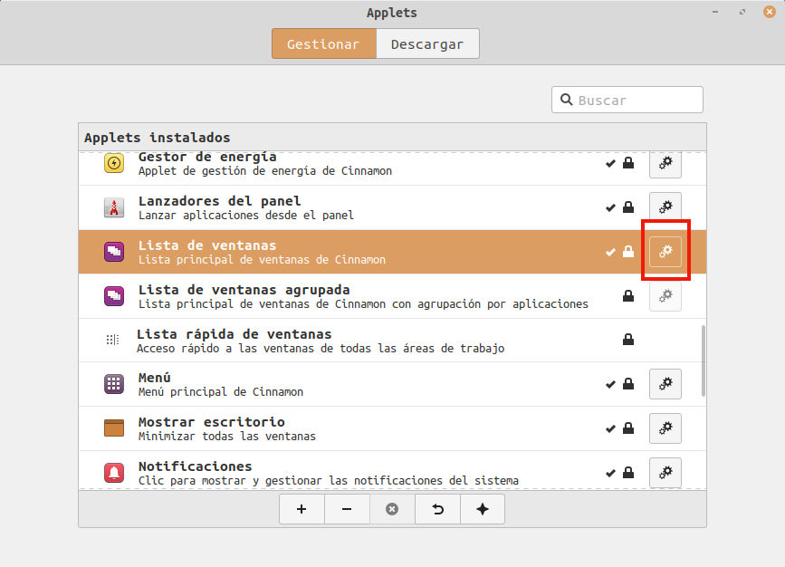
Task: Click the minus remove applet button
Action: tap(347, 509)
